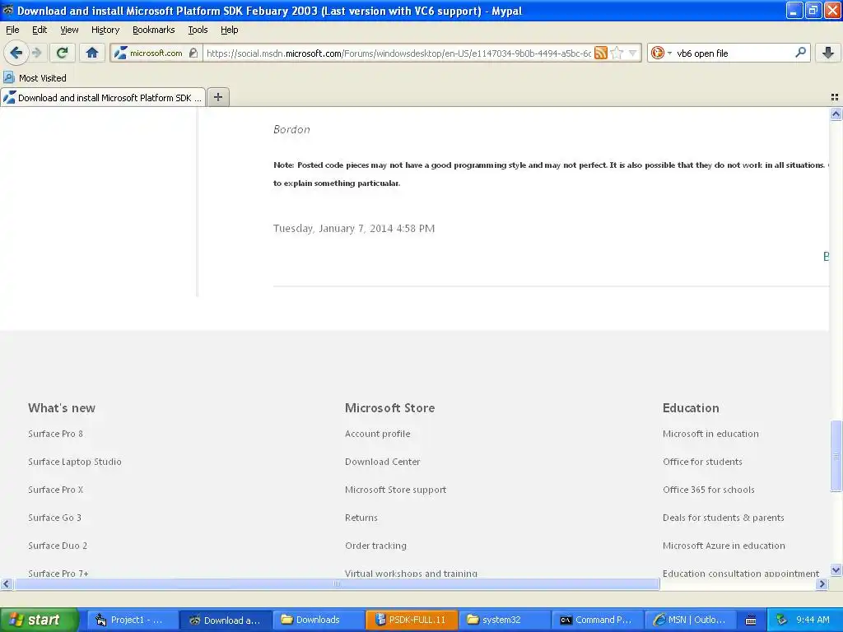Click the Forward arrow button
Viewport: 843px width, 632px height.
pos(37,53)
